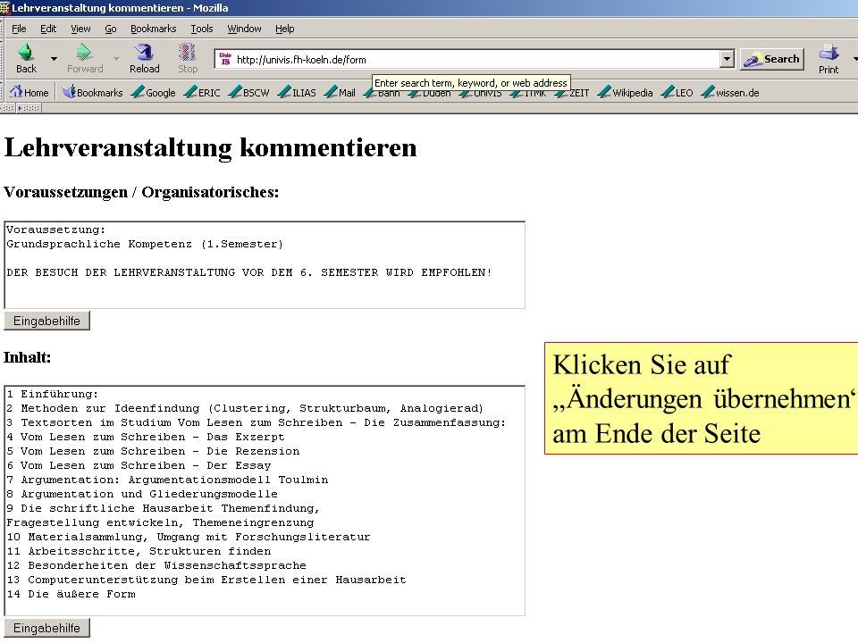Open the LEO bookmark
Image resolution: width=858 pixels, height=643 pixels.
click(677, 92)
